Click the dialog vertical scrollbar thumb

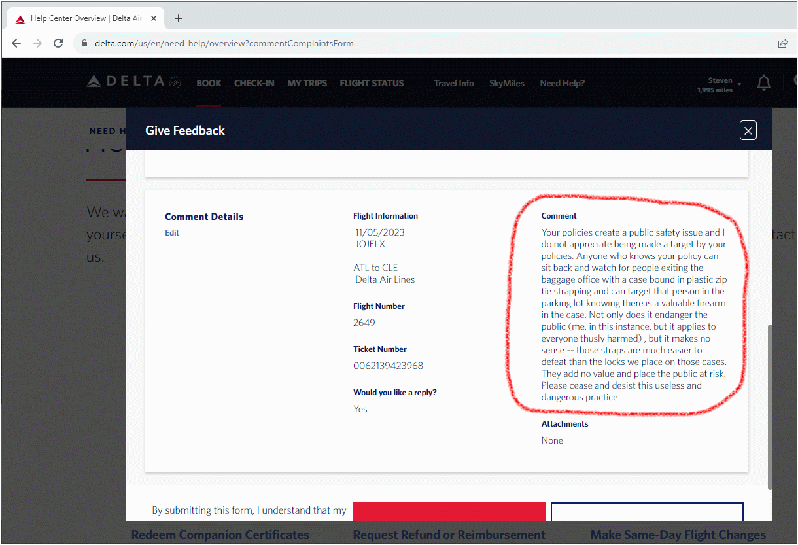[769, 406]
